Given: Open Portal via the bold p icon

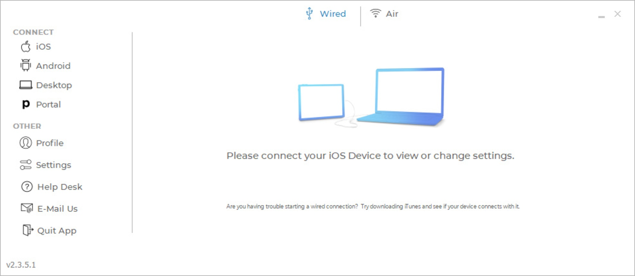Looking at the screenshot, I should (26, 104).
